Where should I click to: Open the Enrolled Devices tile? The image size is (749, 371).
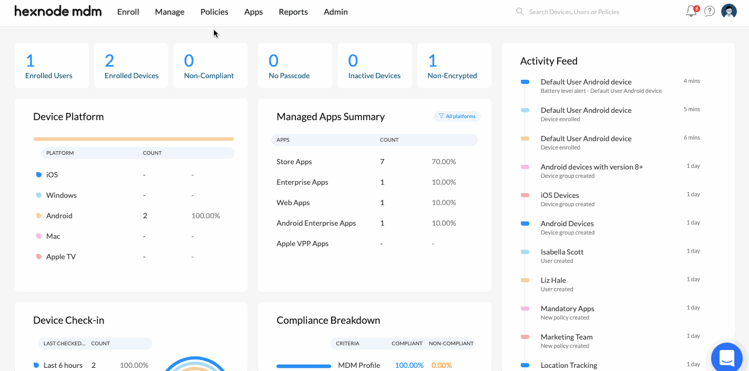[x=131, y=66]
